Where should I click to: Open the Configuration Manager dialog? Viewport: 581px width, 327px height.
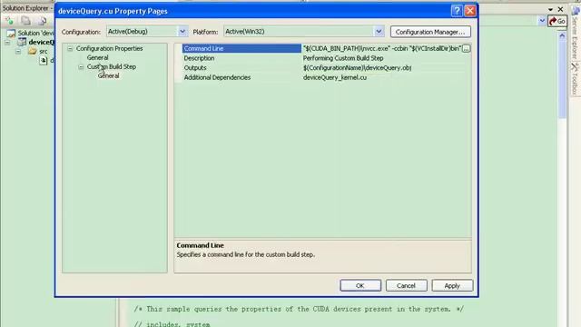click(430, 32)
